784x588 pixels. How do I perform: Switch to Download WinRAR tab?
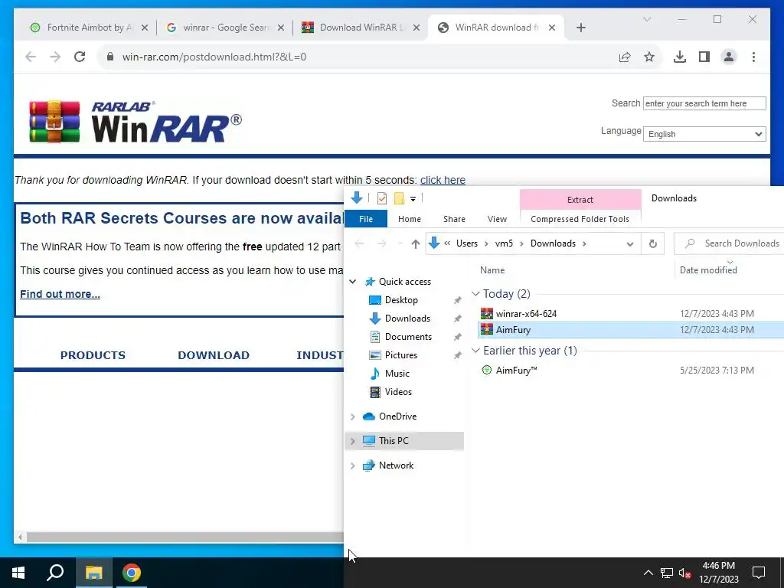tap(361, 28)
